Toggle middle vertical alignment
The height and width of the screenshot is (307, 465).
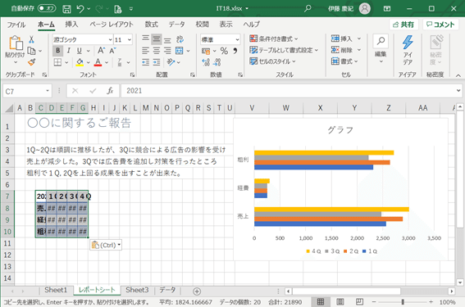pyautogui.click(x=157, y=39)
